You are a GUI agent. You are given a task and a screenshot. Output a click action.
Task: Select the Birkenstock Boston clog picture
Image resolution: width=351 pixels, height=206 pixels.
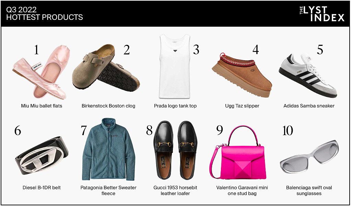tap(106, 67)
